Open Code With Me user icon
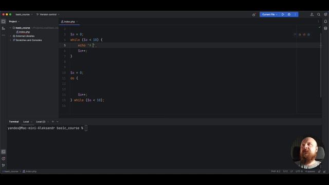The image size is (329, 185). (312, 14)
